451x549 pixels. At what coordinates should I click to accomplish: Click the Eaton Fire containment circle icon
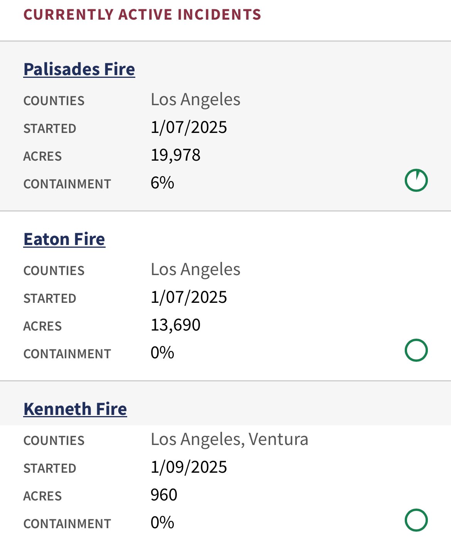(x=416, y=350)
